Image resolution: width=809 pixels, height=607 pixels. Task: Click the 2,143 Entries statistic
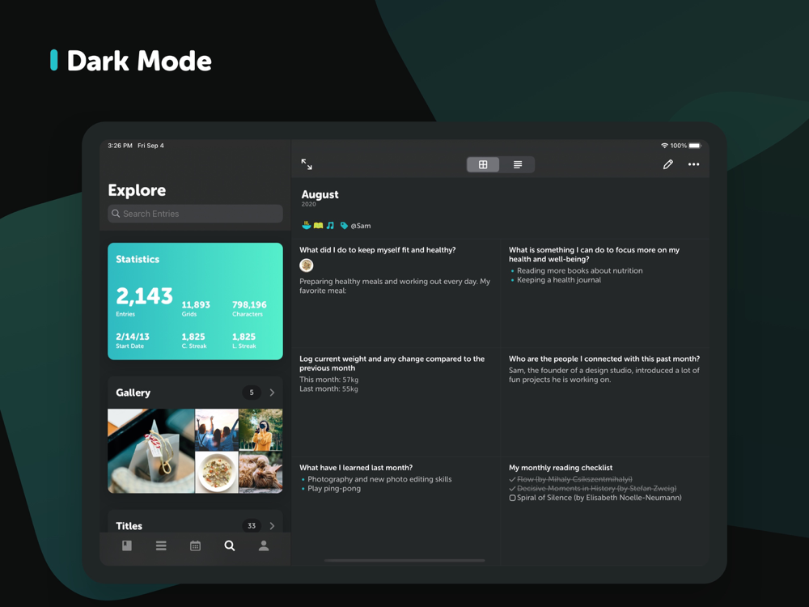point(144,300)
